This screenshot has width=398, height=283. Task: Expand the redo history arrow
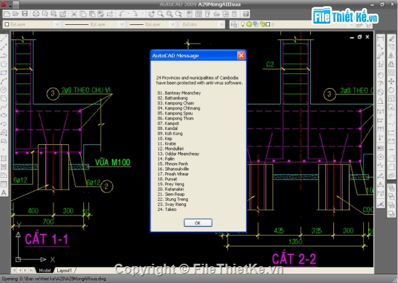point(142,14)
